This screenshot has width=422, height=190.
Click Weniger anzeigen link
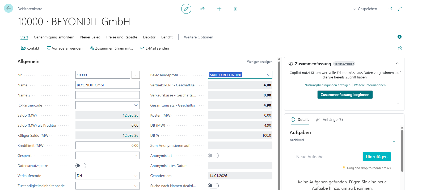260,62
